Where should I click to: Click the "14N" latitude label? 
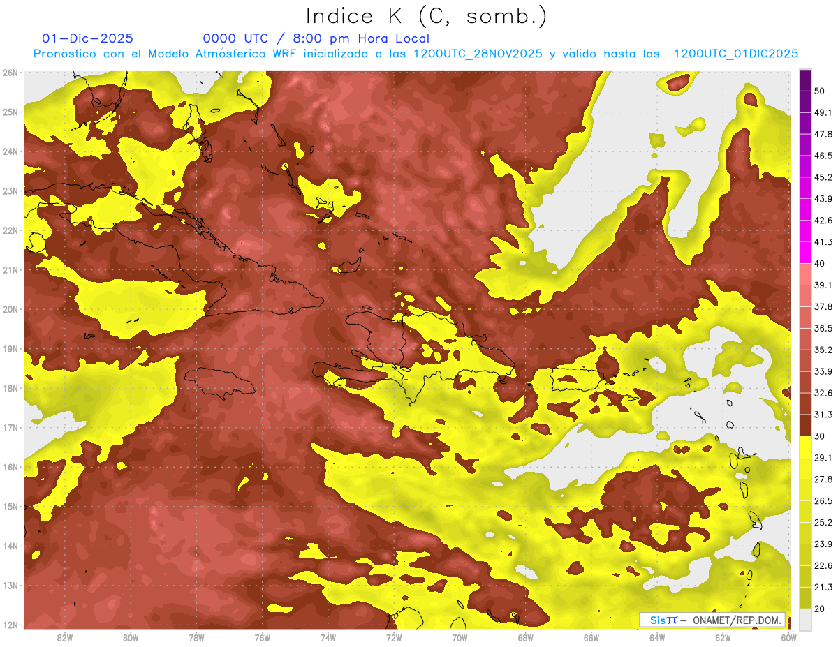(10, 545)
